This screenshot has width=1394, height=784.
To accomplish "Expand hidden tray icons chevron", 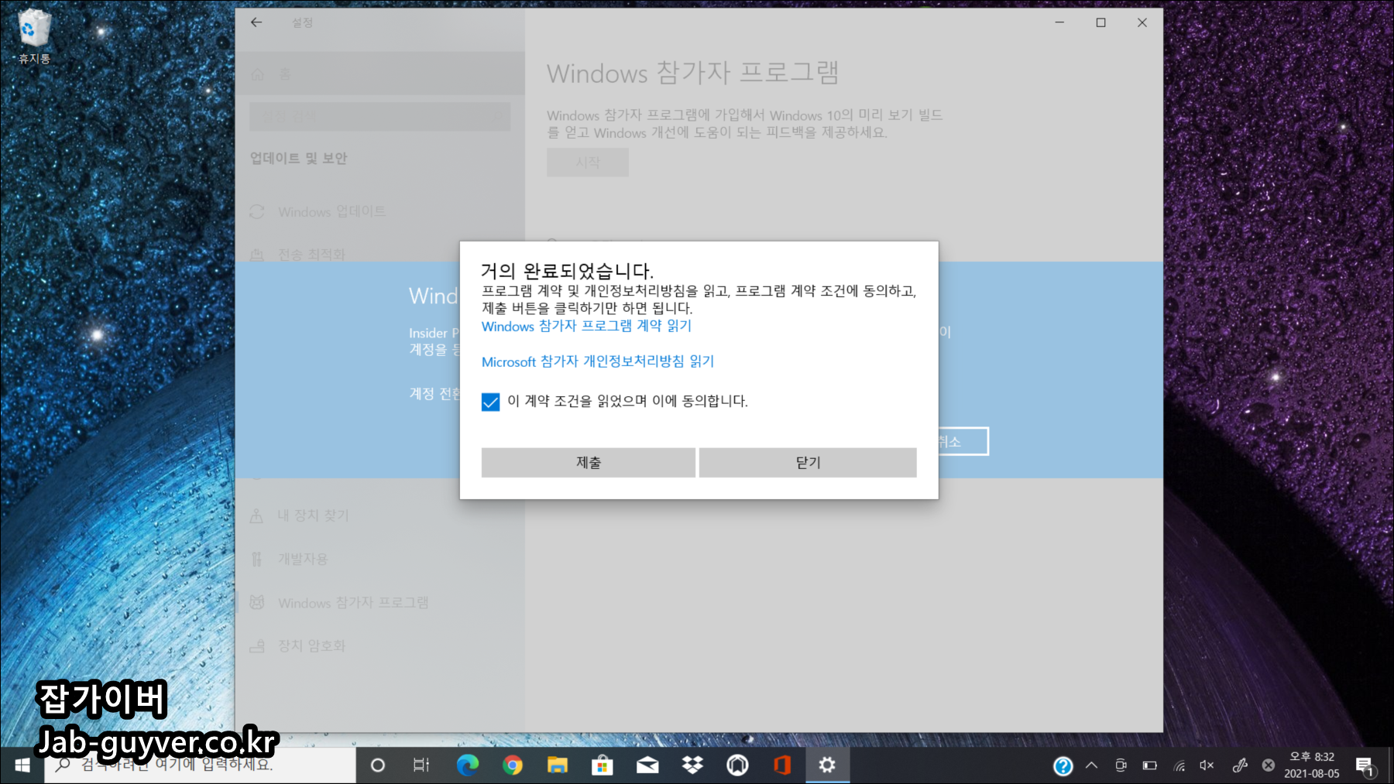I will tap(1091, 765).
